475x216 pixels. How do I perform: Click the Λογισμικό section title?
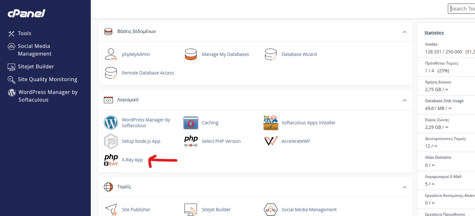tap(128, 100)
